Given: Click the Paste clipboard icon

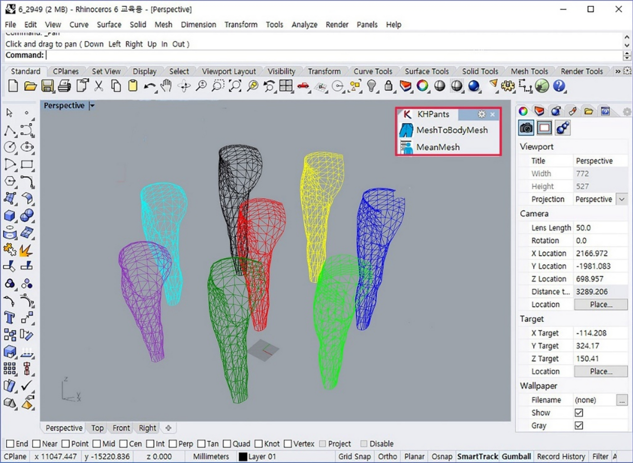Looking at the screenshot, I should tap(133, 86).
